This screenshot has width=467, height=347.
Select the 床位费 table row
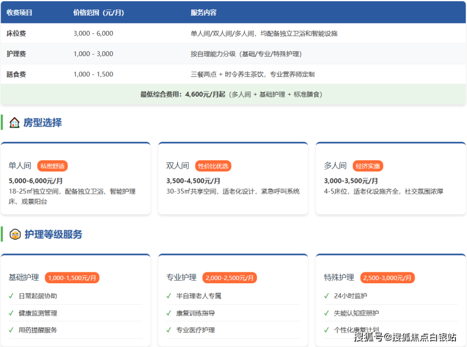(233, 33)
